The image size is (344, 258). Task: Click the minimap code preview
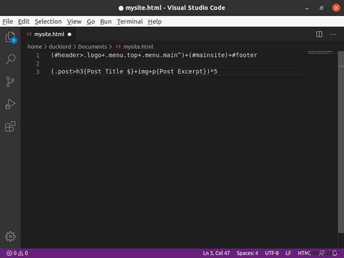(320, 52)
